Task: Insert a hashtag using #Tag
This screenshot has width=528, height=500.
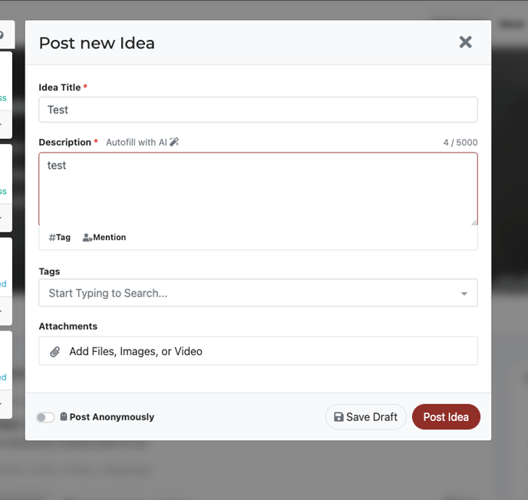Action: (60, 238)
